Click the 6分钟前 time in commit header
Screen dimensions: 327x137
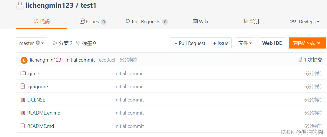coord(128,60)
